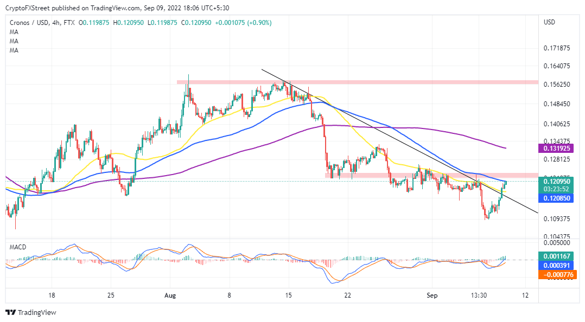Select the Sep label on time axis

(x=433, y=296)
